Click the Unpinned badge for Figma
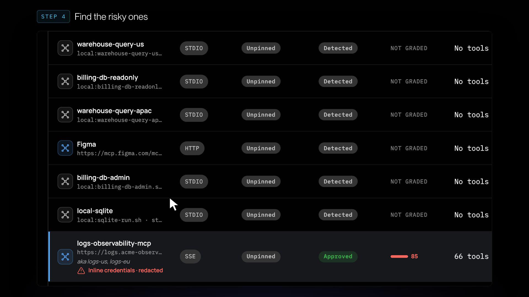This screenshot has width=529, height=297. [x=261, y=148]
